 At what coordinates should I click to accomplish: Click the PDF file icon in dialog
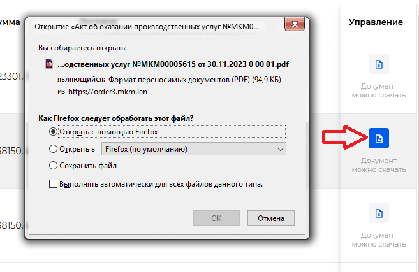[x=49, y=64]
